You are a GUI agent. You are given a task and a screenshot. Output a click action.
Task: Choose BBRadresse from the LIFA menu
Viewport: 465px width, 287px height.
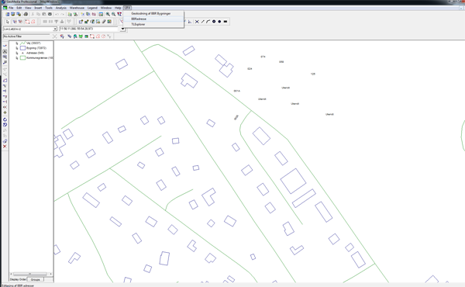pyautogui.click(x=139, y=19)
